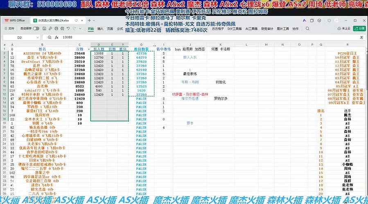Click the FC26征召王 cell
Screen dimensions: 368x204
[x=348, y=53]
